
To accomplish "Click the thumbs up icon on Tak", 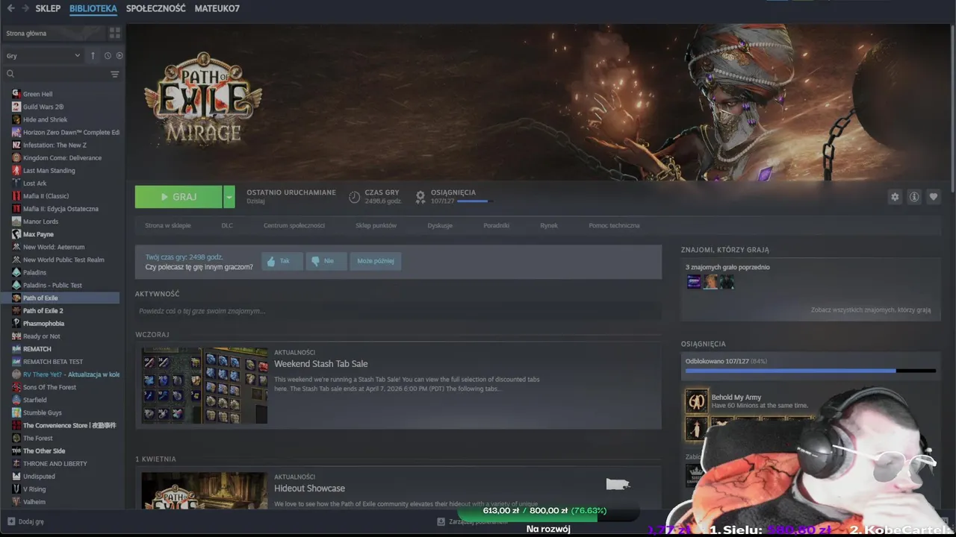I will pyautogui.click(x=271, y=261).
